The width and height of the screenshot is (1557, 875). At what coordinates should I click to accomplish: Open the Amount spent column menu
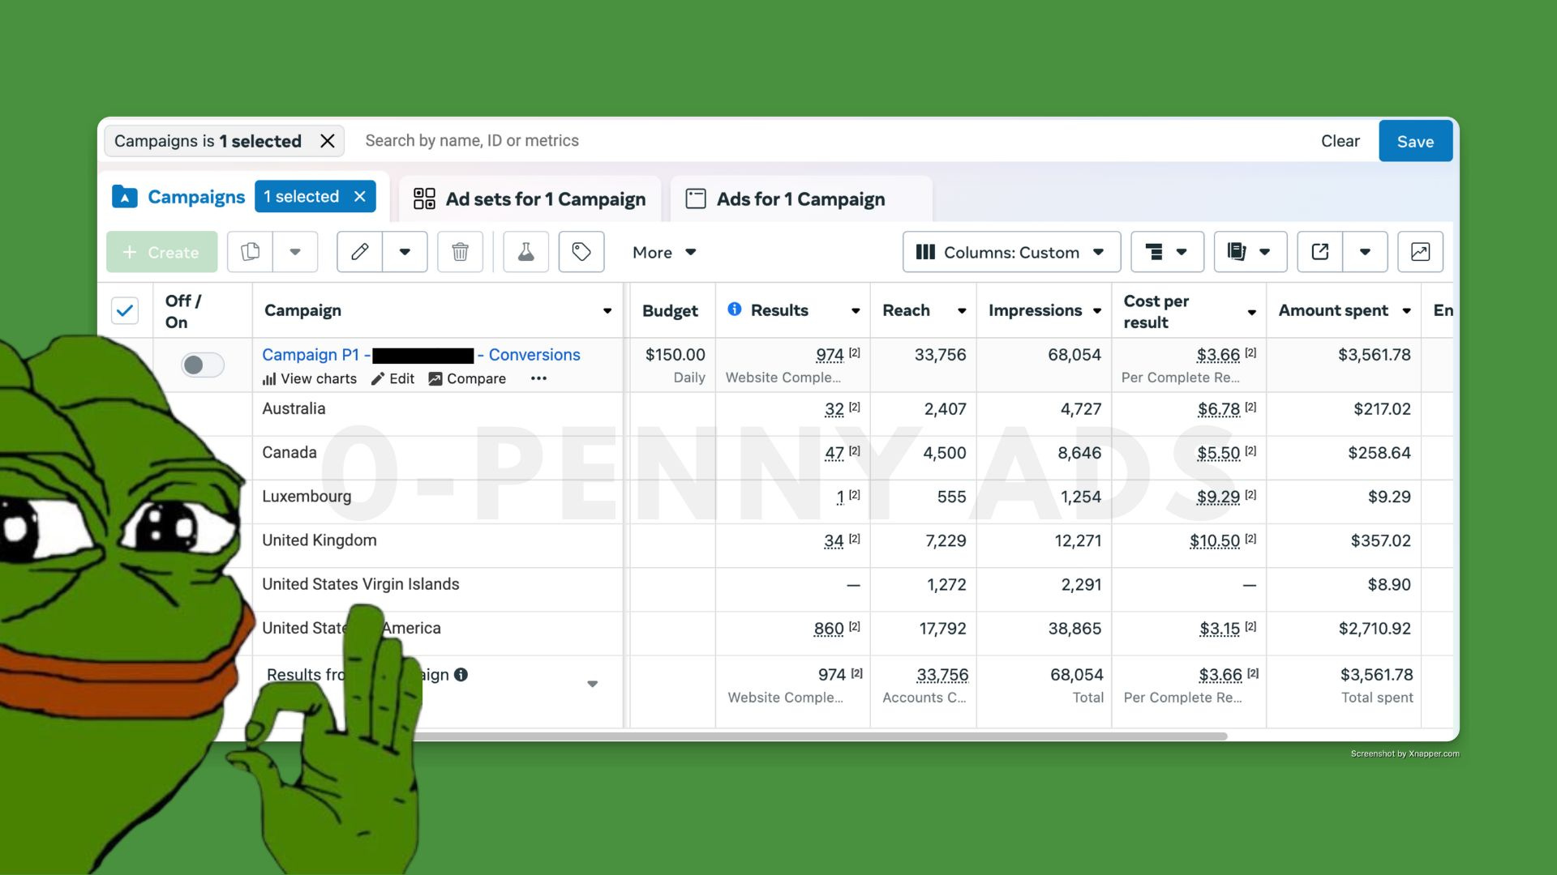coord(1406,311)
